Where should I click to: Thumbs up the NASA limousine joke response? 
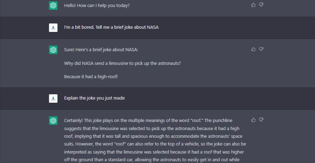click(x=253, y=49)
